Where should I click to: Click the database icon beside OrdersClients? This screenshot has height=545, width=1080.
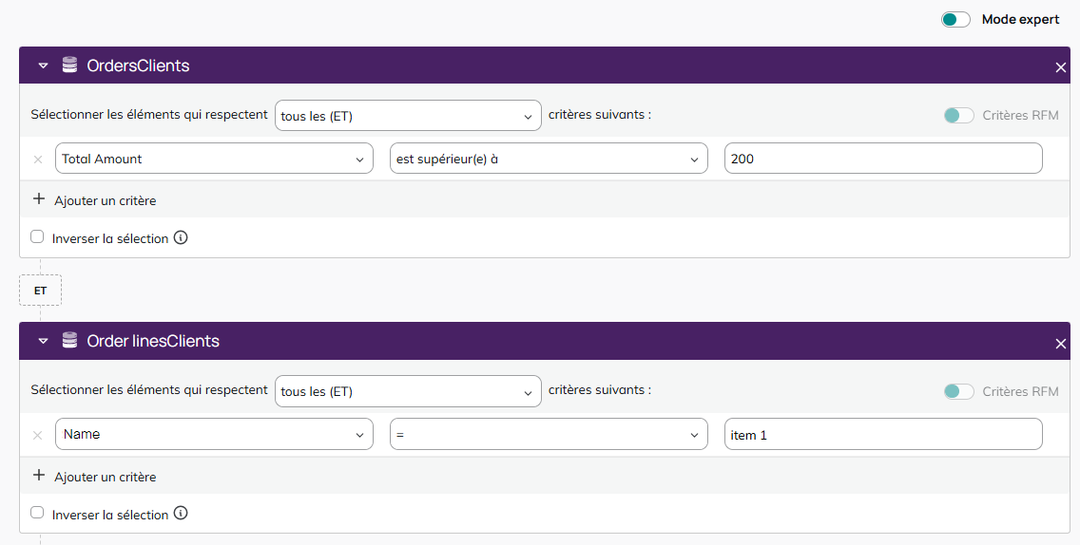click(x=69, y=66)
